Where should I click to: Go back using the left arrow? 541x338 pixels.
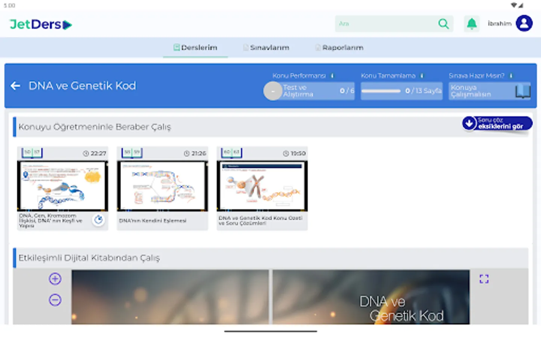pos(15,86)
